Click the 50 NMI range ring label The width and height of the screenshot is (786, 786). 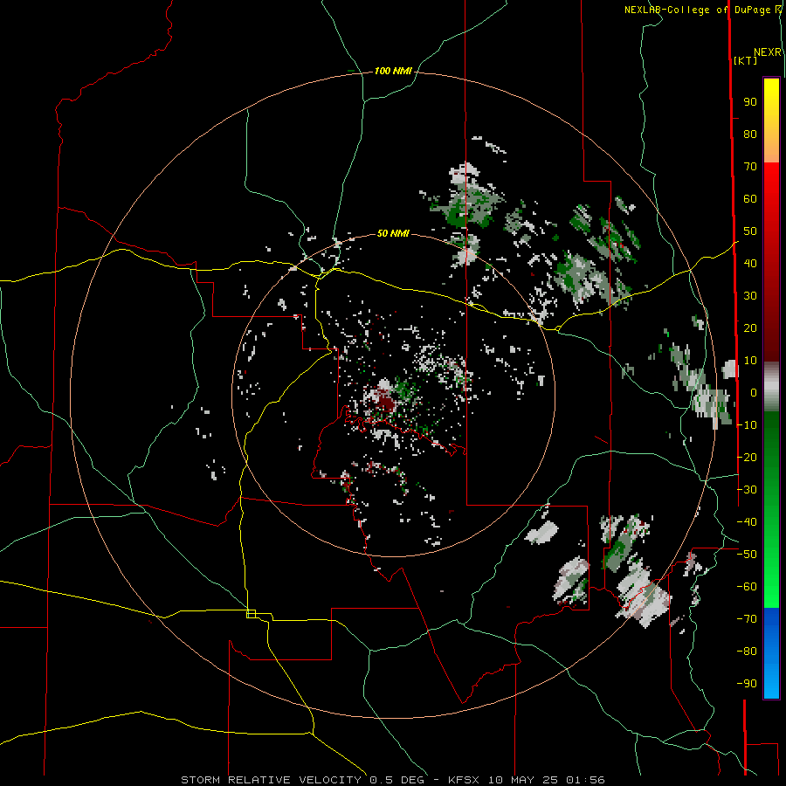[393, 233]
